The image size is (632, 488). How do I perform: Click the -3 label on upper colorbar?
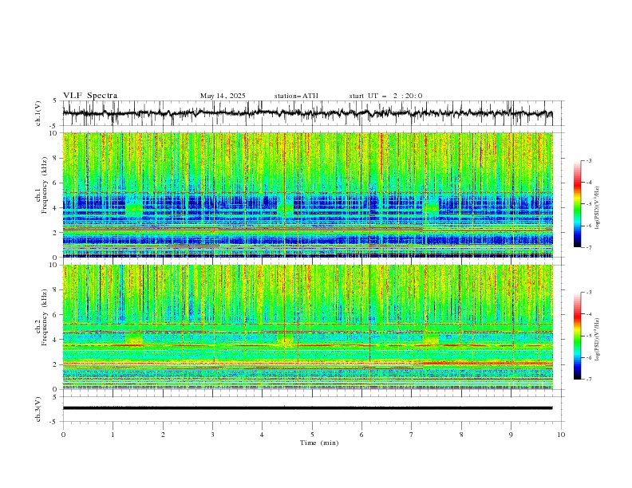[589, 160]
